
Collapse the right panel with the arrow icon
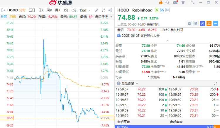coord(110,10)
